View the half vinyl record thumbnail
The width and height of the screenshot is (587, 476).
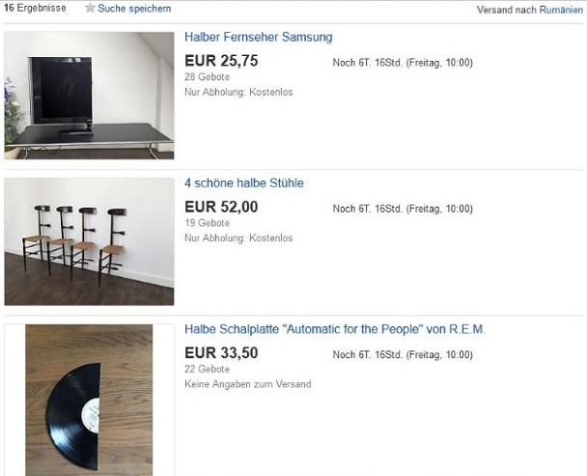[x=89, y=400]
